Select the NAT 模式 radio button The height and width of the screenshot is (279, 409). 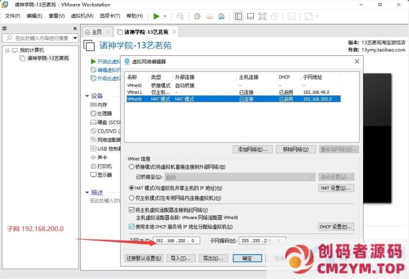(x=131, y=188)
